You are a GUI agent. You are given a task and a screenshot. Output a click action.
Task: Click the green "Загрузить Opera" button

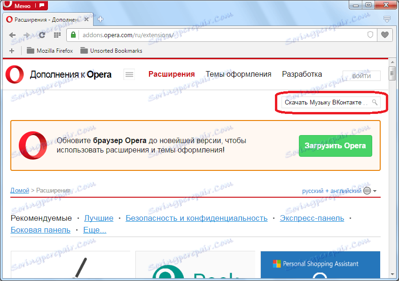(x=335, y=146)
